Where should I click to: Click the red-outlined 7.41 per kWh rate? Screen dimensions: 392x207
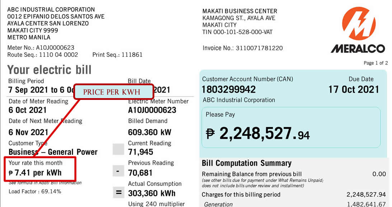pyautogui.click(x=35, y=173)
